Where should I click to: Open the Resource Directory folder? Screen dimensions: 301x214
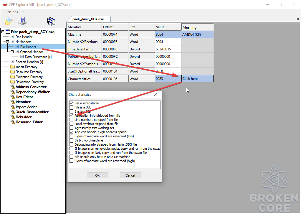coord(29,72)
